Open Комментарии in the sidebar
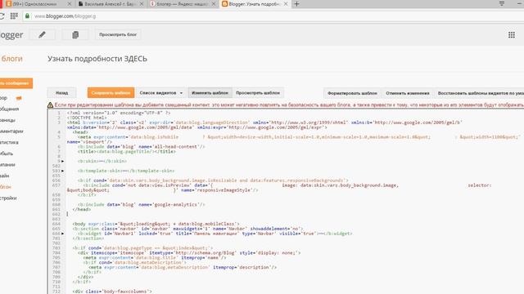Viewport: 524px width, 294px height. [11, 131]
